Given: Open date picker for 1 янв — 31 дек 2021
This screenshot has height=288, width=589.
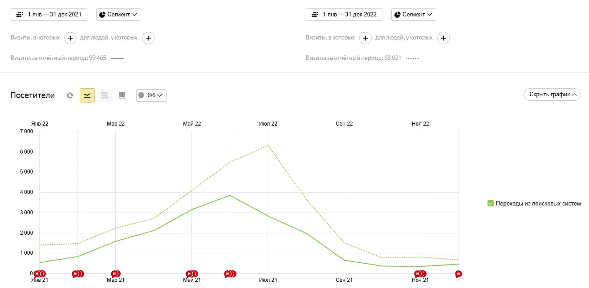Looking at the screenshot, I should (49, 15).
